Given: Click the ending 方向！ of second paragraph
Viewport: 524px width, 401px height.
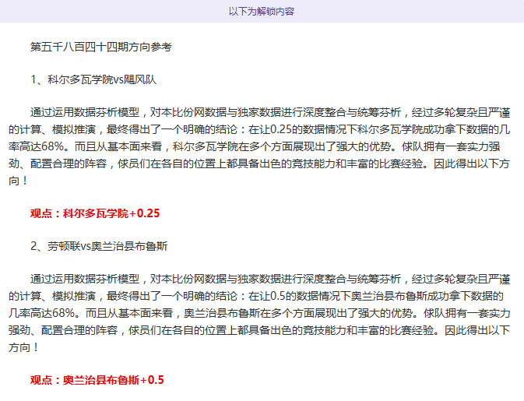Looking at the screenshot, I should (x=23, y=347).
